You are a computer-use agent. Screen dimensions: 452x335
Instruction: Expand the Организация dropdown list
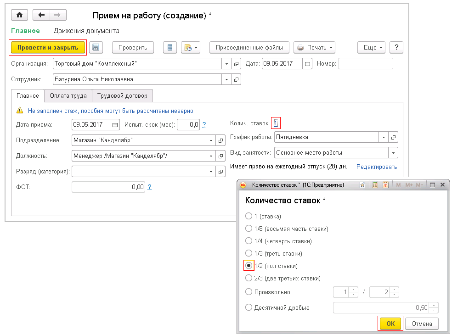227,64
